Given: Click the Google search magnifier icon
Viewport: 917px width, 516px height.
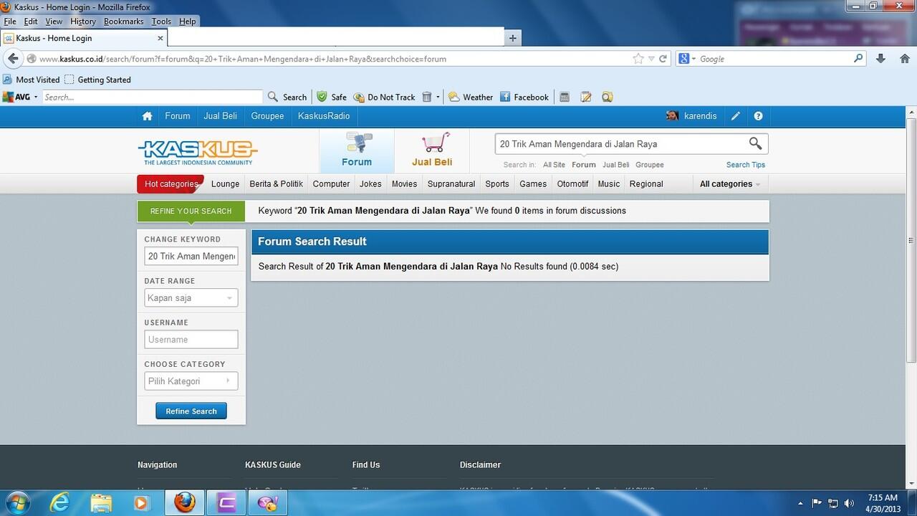Looking at the screenshot, I should (x=859, y=59).
